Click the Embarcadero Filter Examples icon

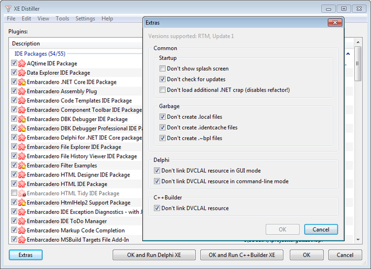[22, 165]
